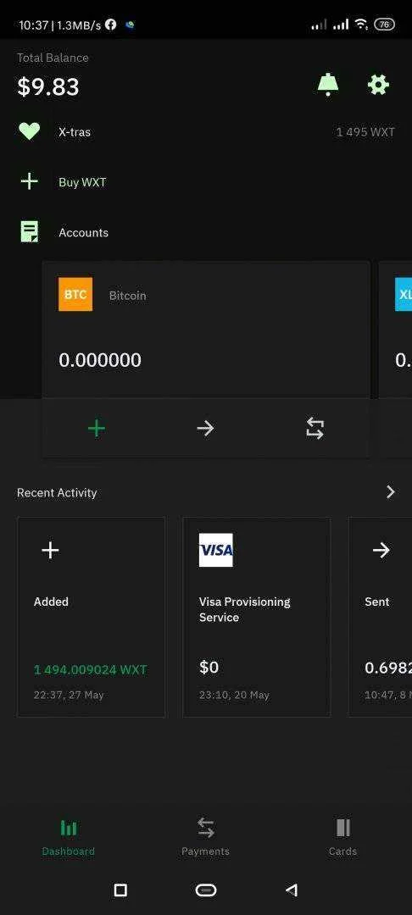Open the X-tras label
This screenshot has height=915, width=412.
pos(74,132)
